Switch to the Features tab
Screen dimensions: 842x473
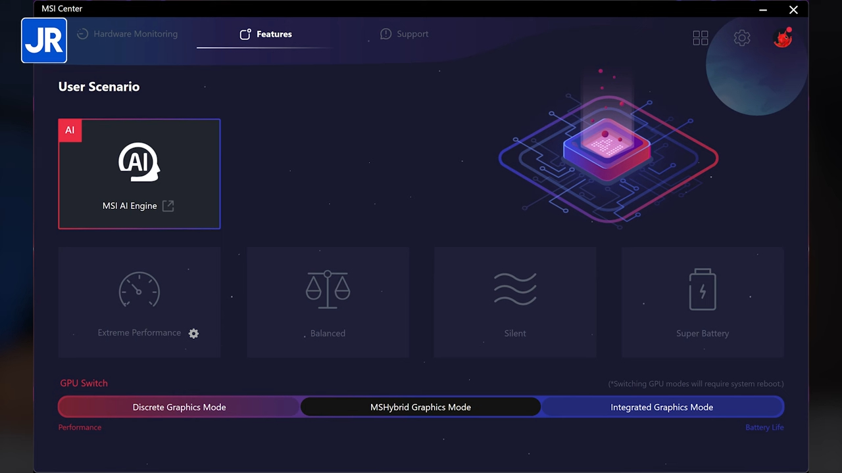point(266,34)
